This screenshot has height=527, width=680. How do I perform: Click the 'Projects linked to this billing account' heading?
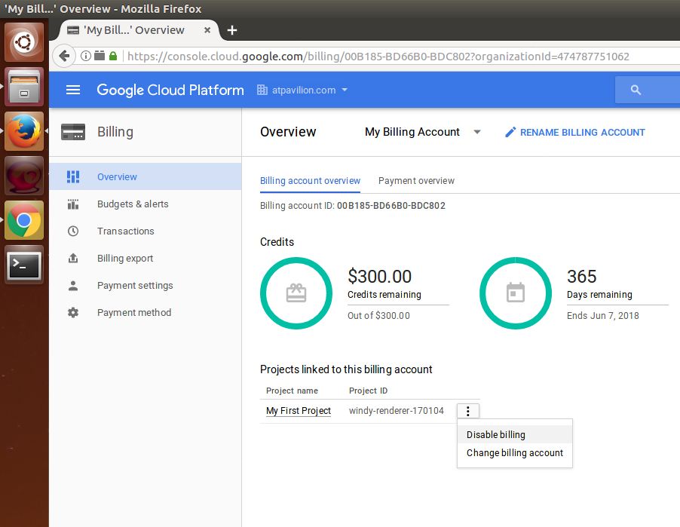tap(346, 369)
